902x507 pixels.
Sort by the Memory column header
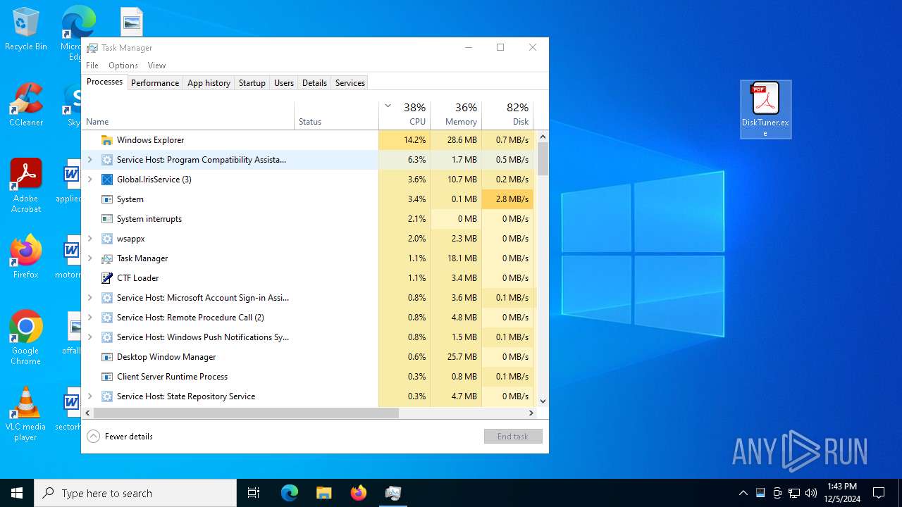tap(456, 115)
